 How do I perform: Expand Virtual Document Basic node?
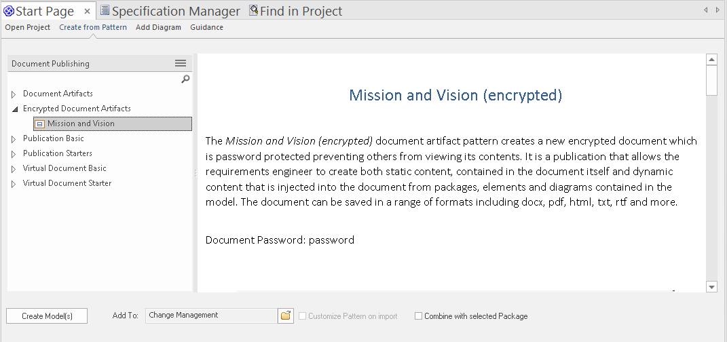(14, 168)
